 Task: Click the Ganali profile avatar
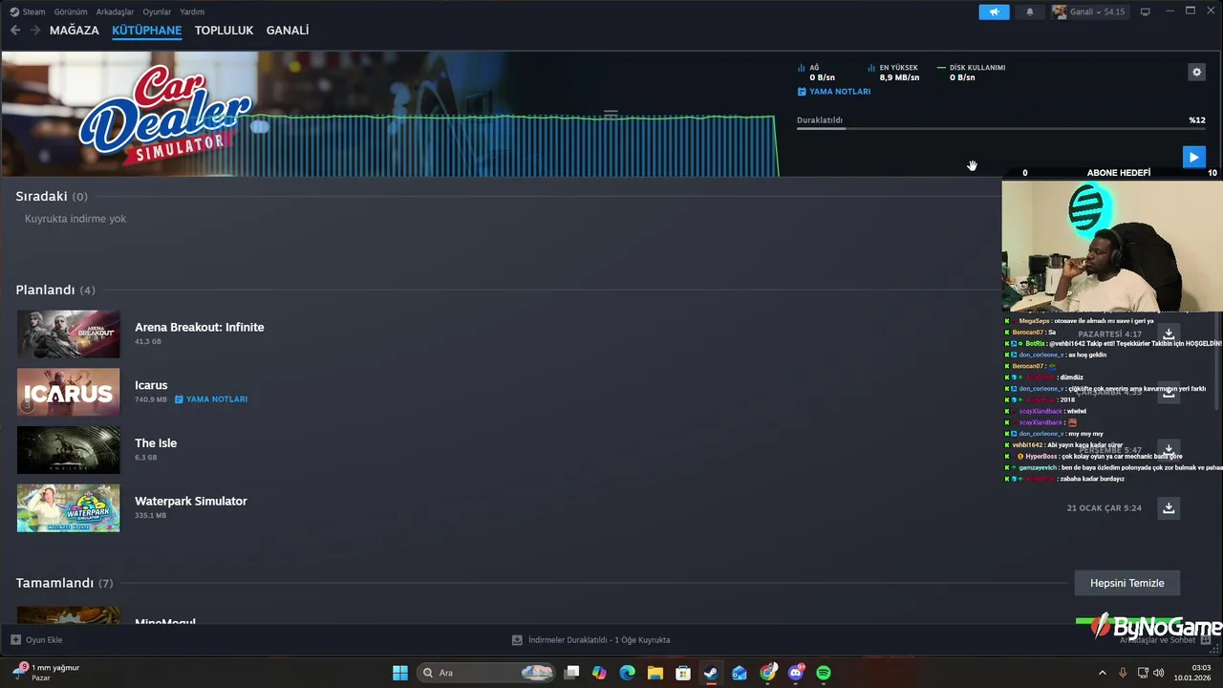tap(1060, 11)
